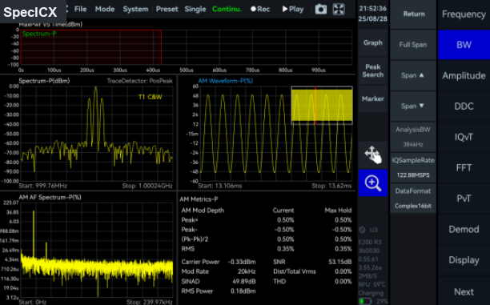Image resolution: width=490 pixels, height=305 pixels.
Task: Click SNR 53.15dB value
Action: pyautogui.click(x=340, y=262)
